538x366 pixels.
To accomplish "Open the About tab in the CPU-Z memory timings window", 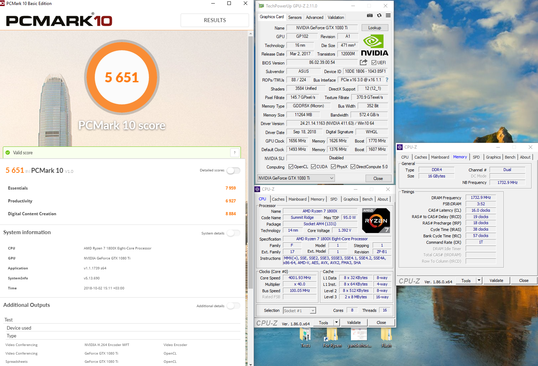I will click(x=525, y=157).
